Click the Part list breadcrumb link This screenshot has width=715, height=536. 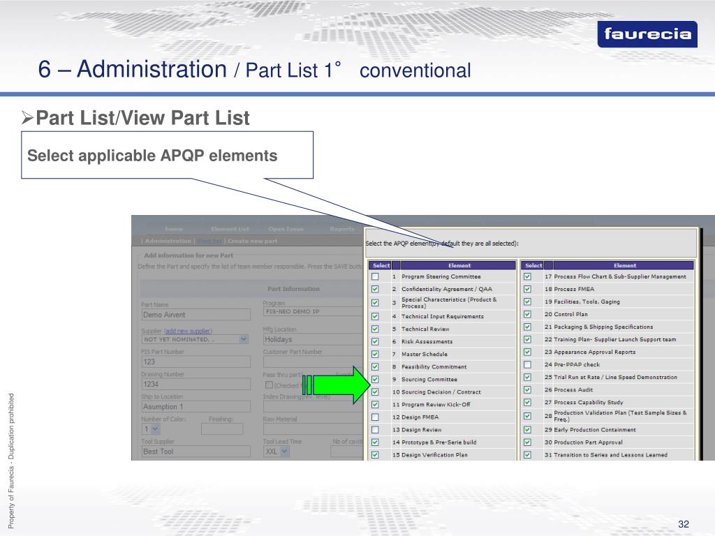(x=209, y=241)
